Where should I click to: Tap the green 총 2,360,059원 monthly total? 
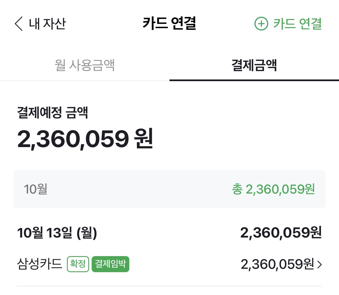point(273,189)
